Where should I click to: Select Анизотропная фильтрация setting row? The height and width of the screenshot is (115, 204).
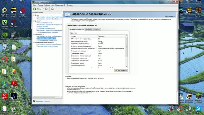click(x=98, y=41)
